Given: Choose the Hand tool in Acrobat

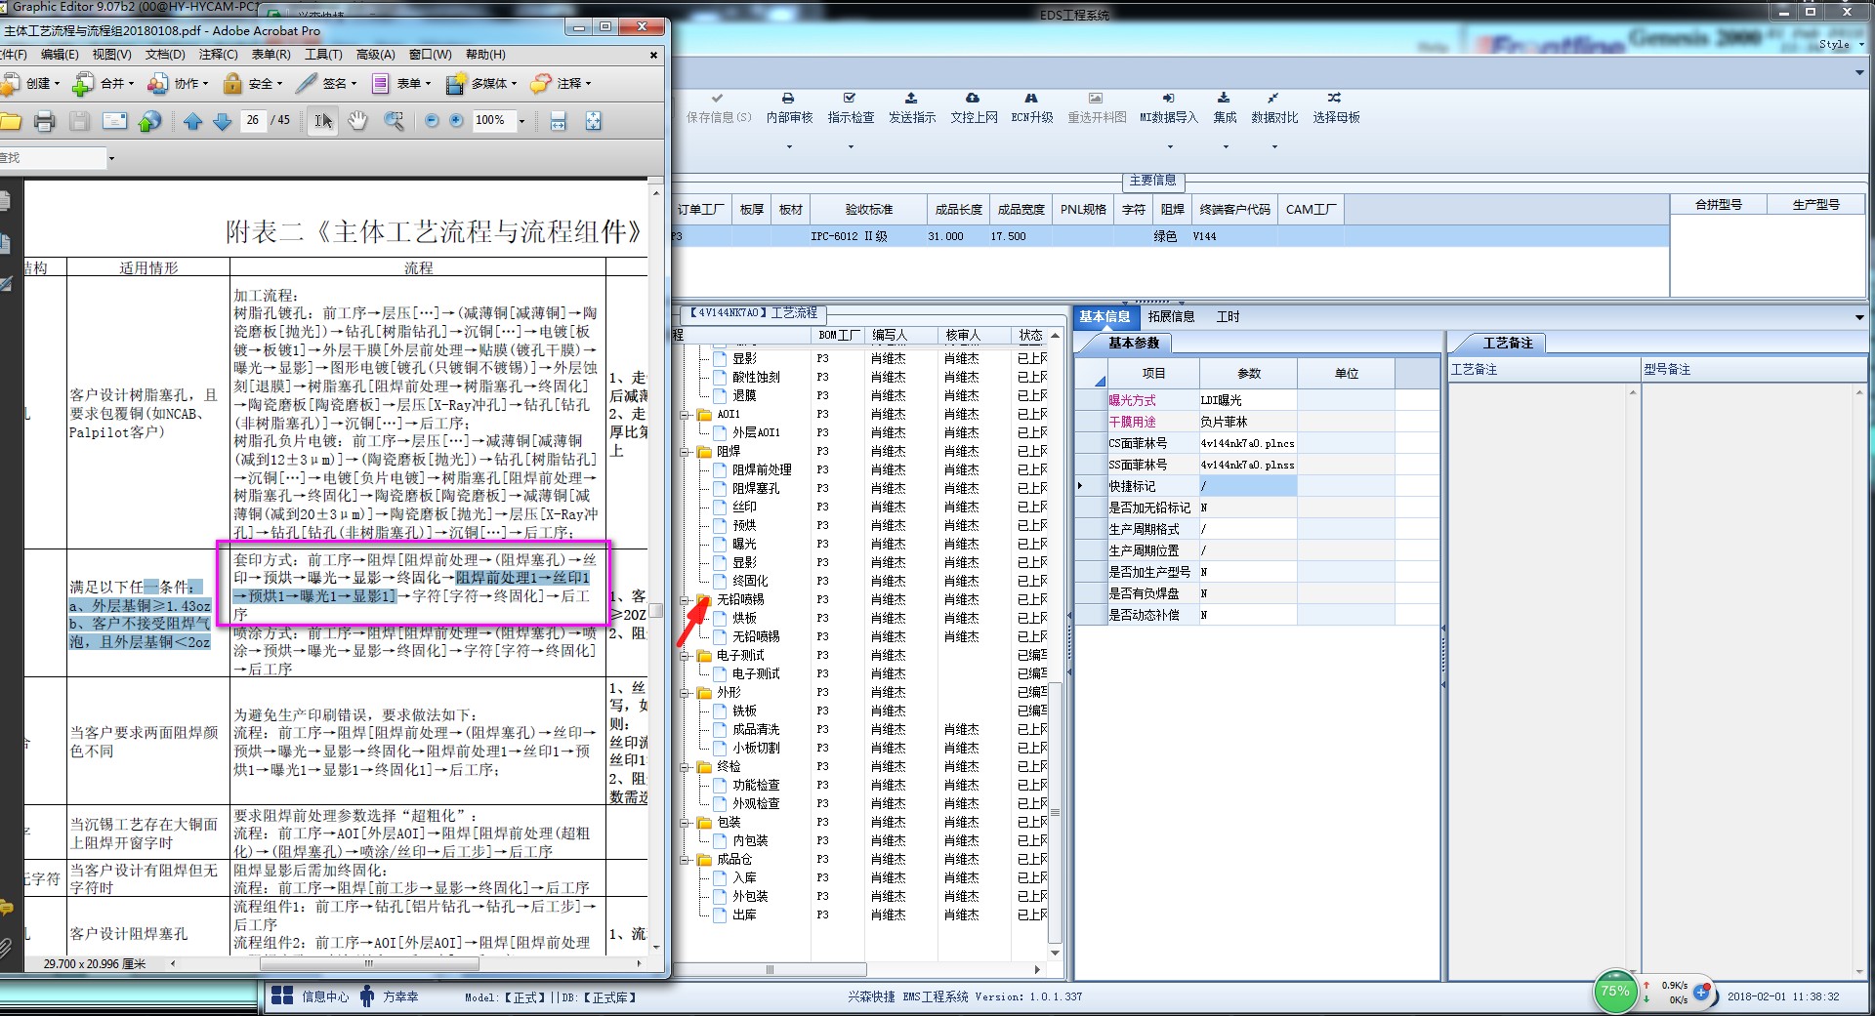Looking at the screenshot, I should [357, 121].
